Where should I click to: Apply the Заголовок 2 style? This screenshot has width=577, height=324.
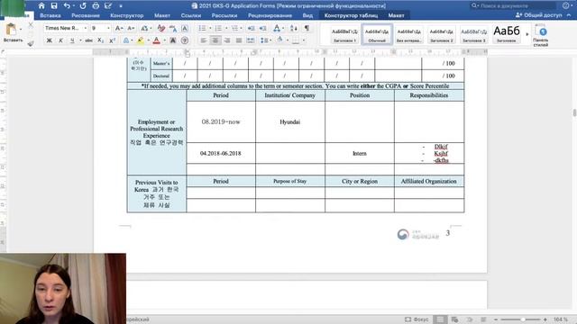(441, 34)
